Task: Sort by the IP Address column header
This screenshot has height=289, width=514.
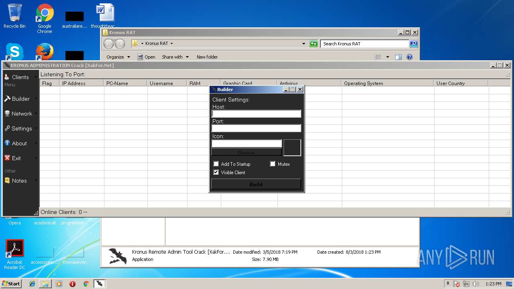Action: tap(82, 83)
